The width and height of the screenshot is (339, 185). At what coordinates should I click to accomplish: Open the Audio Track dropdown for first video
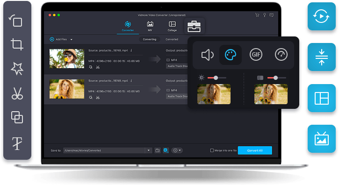(x=177, y=66)
